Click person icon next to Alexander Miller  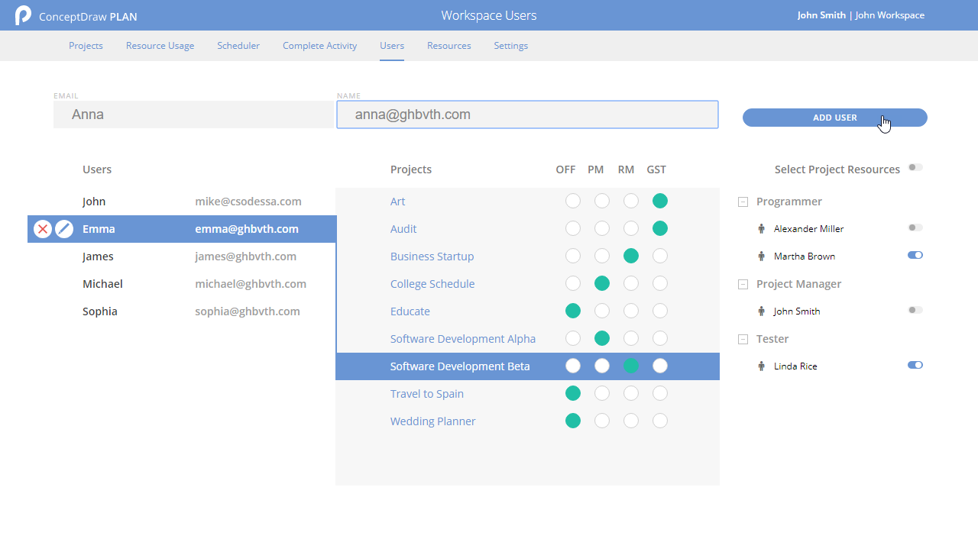tap(762, 229)
